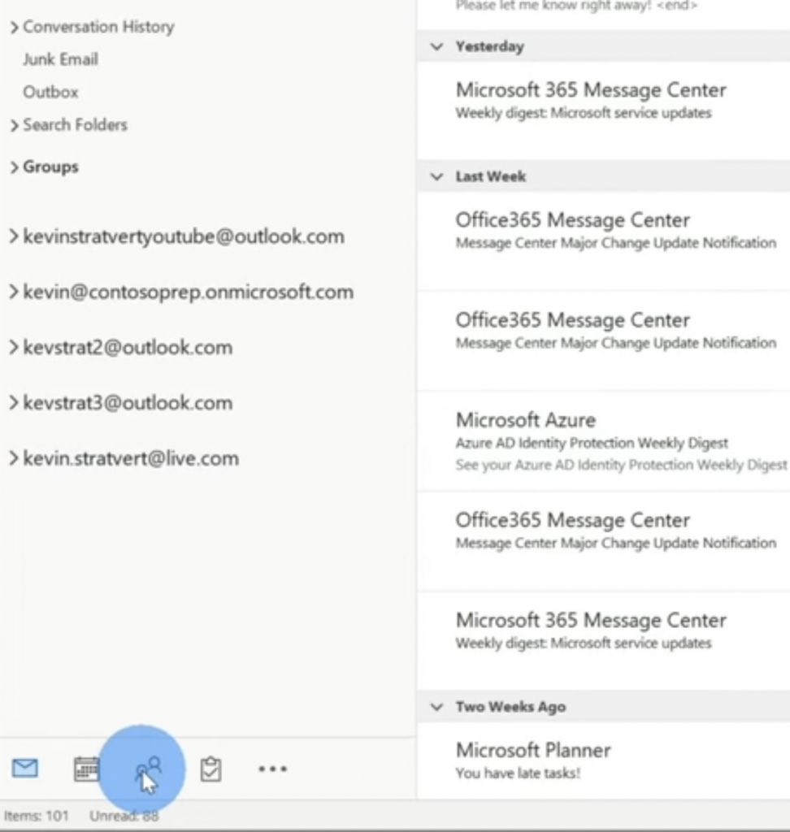Image resolution: width=790 pixels, height=832 pixels.
Task: Open Yesterday's Microsoft 365 Message Center email
Action: (x=604, y=110)
